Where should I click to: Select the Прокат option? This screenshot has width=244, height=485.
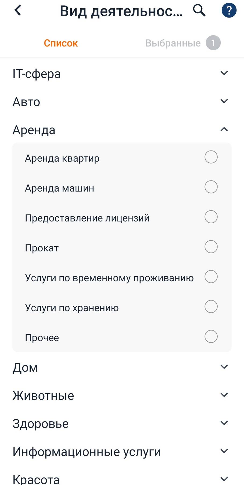point(211,247)
